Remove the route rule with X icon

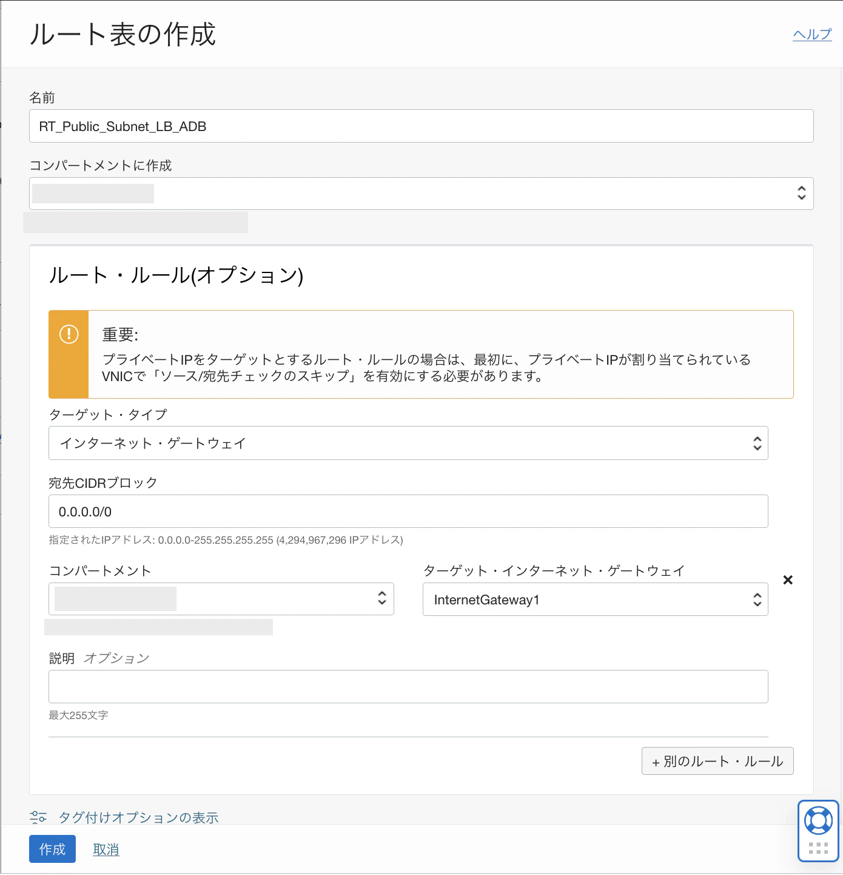(x=788, y=580)
